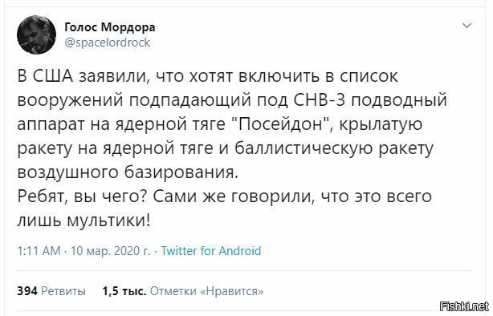
Task: Click the Ретвиты label text
Action: pos(63,291)
